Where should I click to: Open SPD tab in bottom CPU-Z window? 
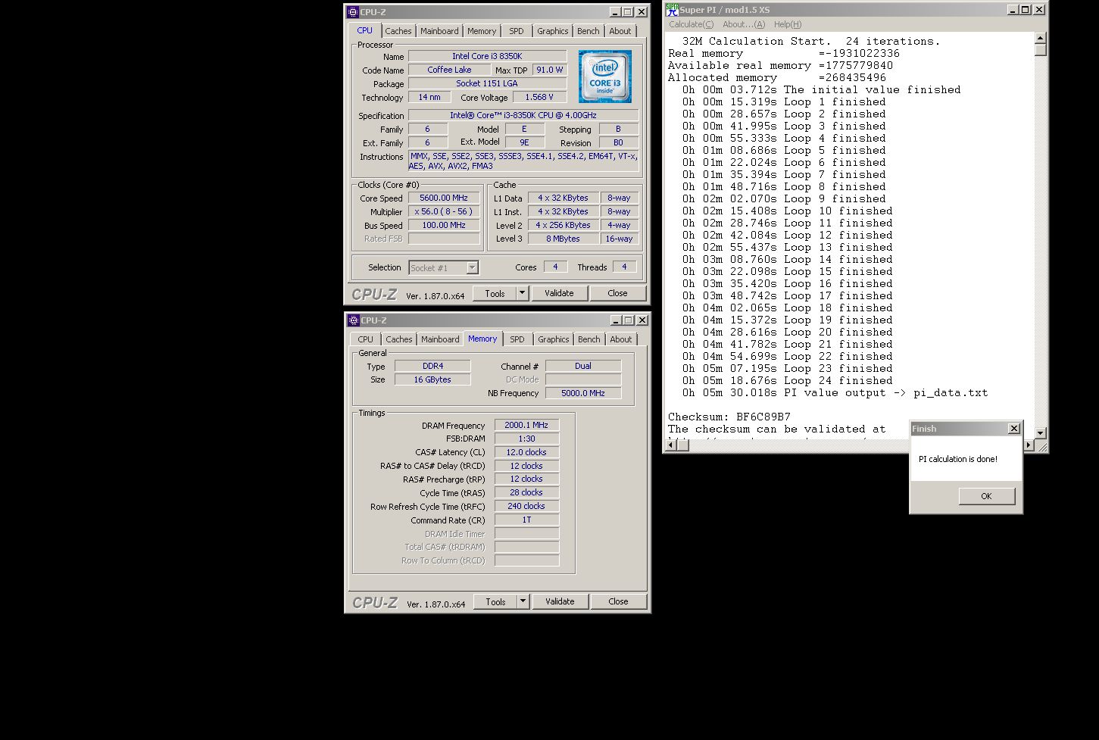click(517, 339)
